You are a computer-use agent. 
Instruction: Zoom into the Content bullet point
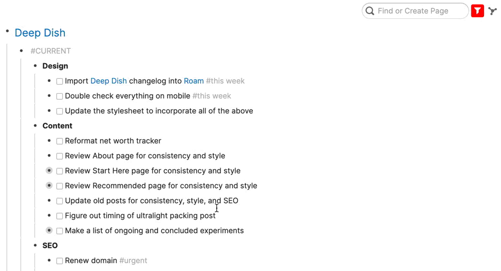click(x=35, y=126)
